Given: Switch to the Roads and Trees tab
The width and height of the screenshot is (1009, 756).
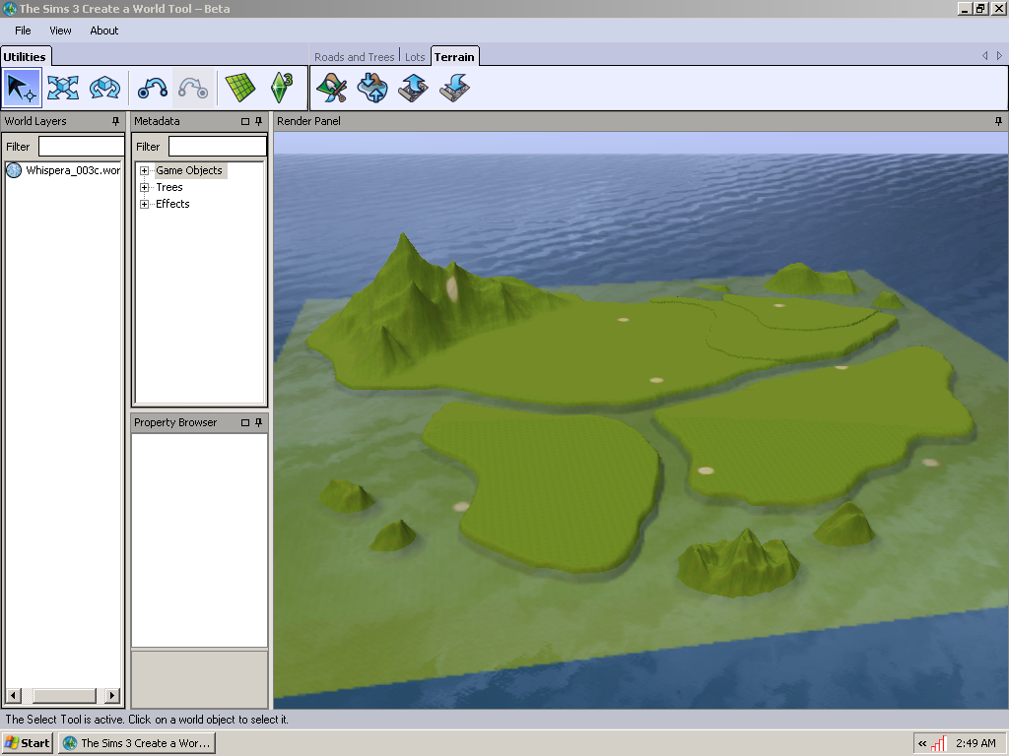Looking at the screenshot, I should pos(354,57).
